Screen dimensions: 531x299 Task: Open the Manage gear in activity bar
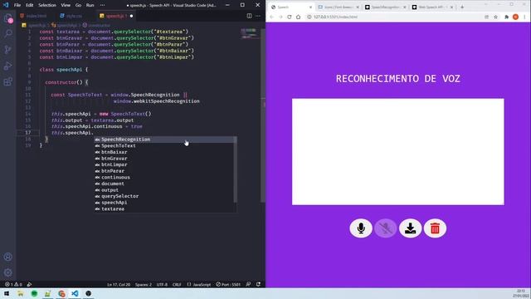tap(7, 272)
